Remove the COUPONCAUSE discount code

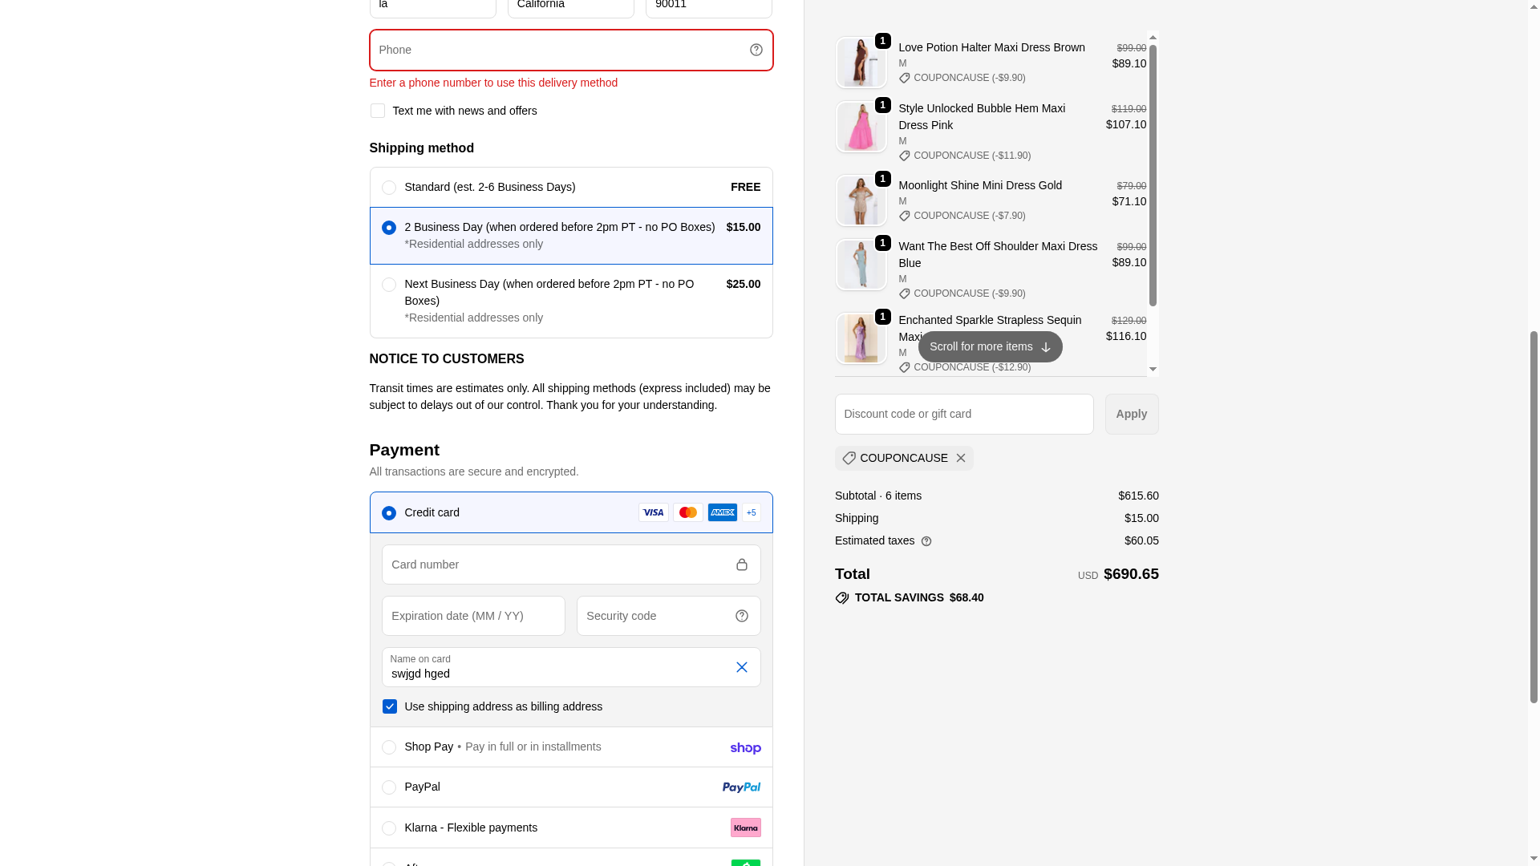click(960, 459)
